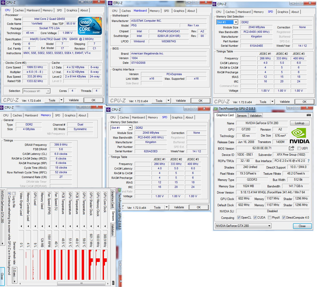Expand the Tools arrow in the Slot #3 window
Viewport: 331px width, 287px height.
click(x=272, y=102)
